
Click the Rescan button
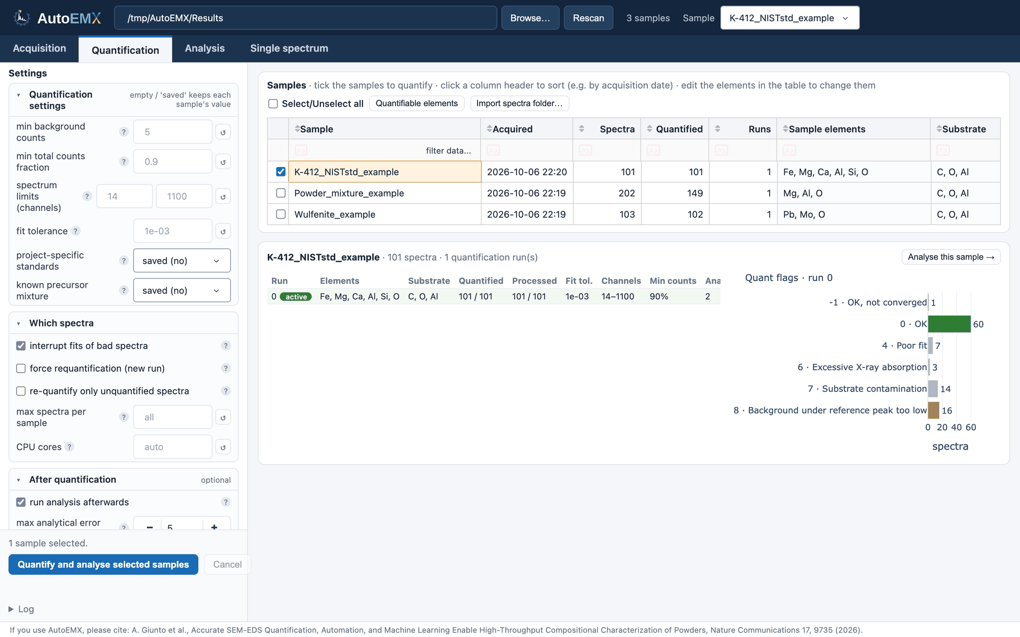(588, 18)
